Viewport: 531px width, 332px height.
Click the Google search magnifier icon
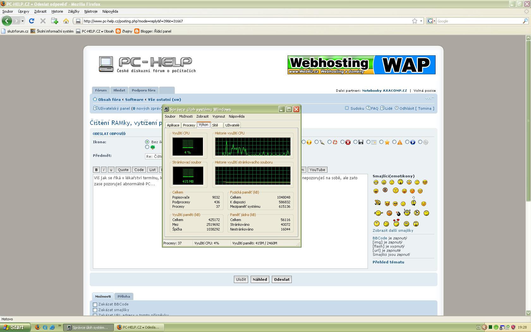point(525,21)
